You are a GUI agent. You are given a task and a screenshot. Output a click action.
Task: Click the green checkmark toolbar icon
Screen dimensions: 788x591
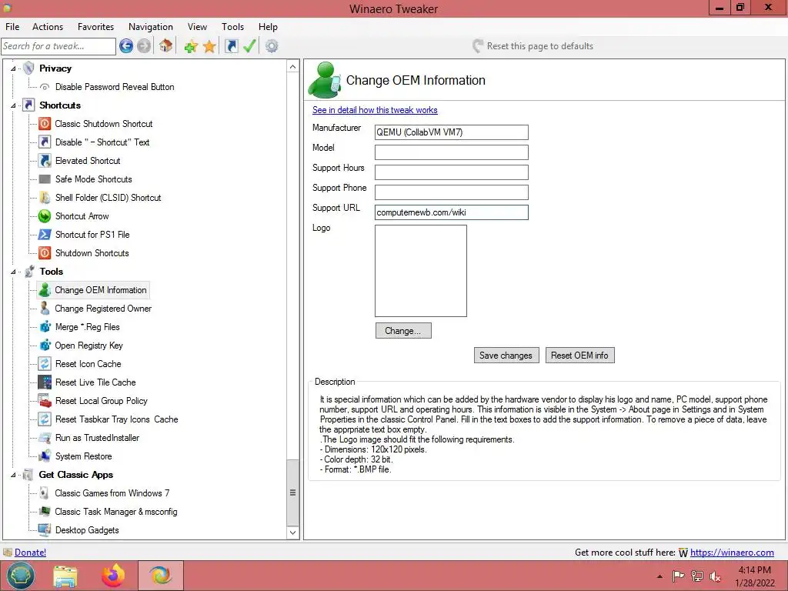pyautogui.click(x=249, y=46)
